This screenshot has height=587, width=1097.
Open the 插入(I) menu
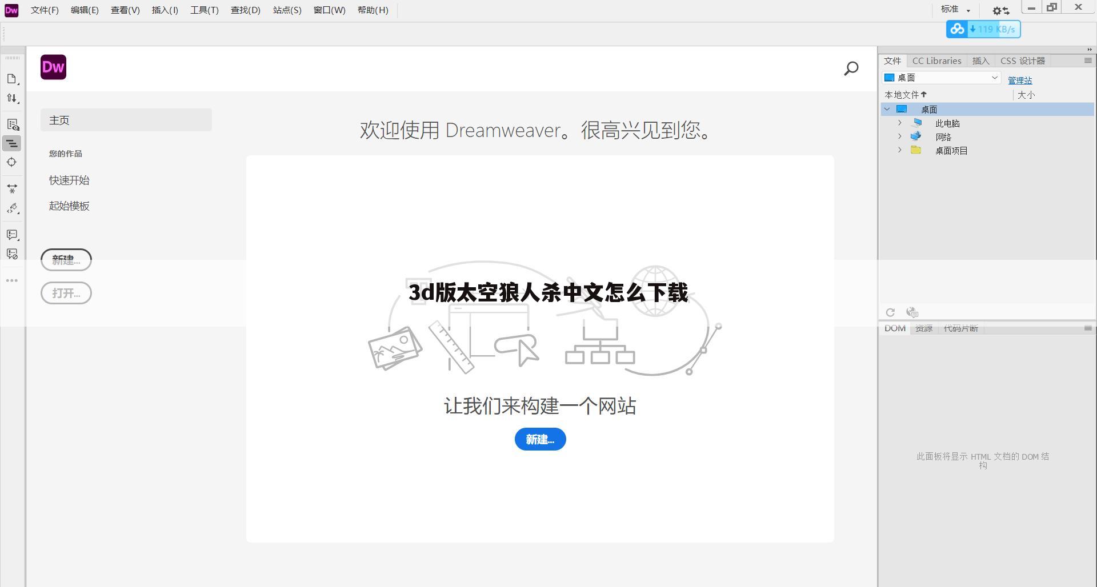point(165,10)
